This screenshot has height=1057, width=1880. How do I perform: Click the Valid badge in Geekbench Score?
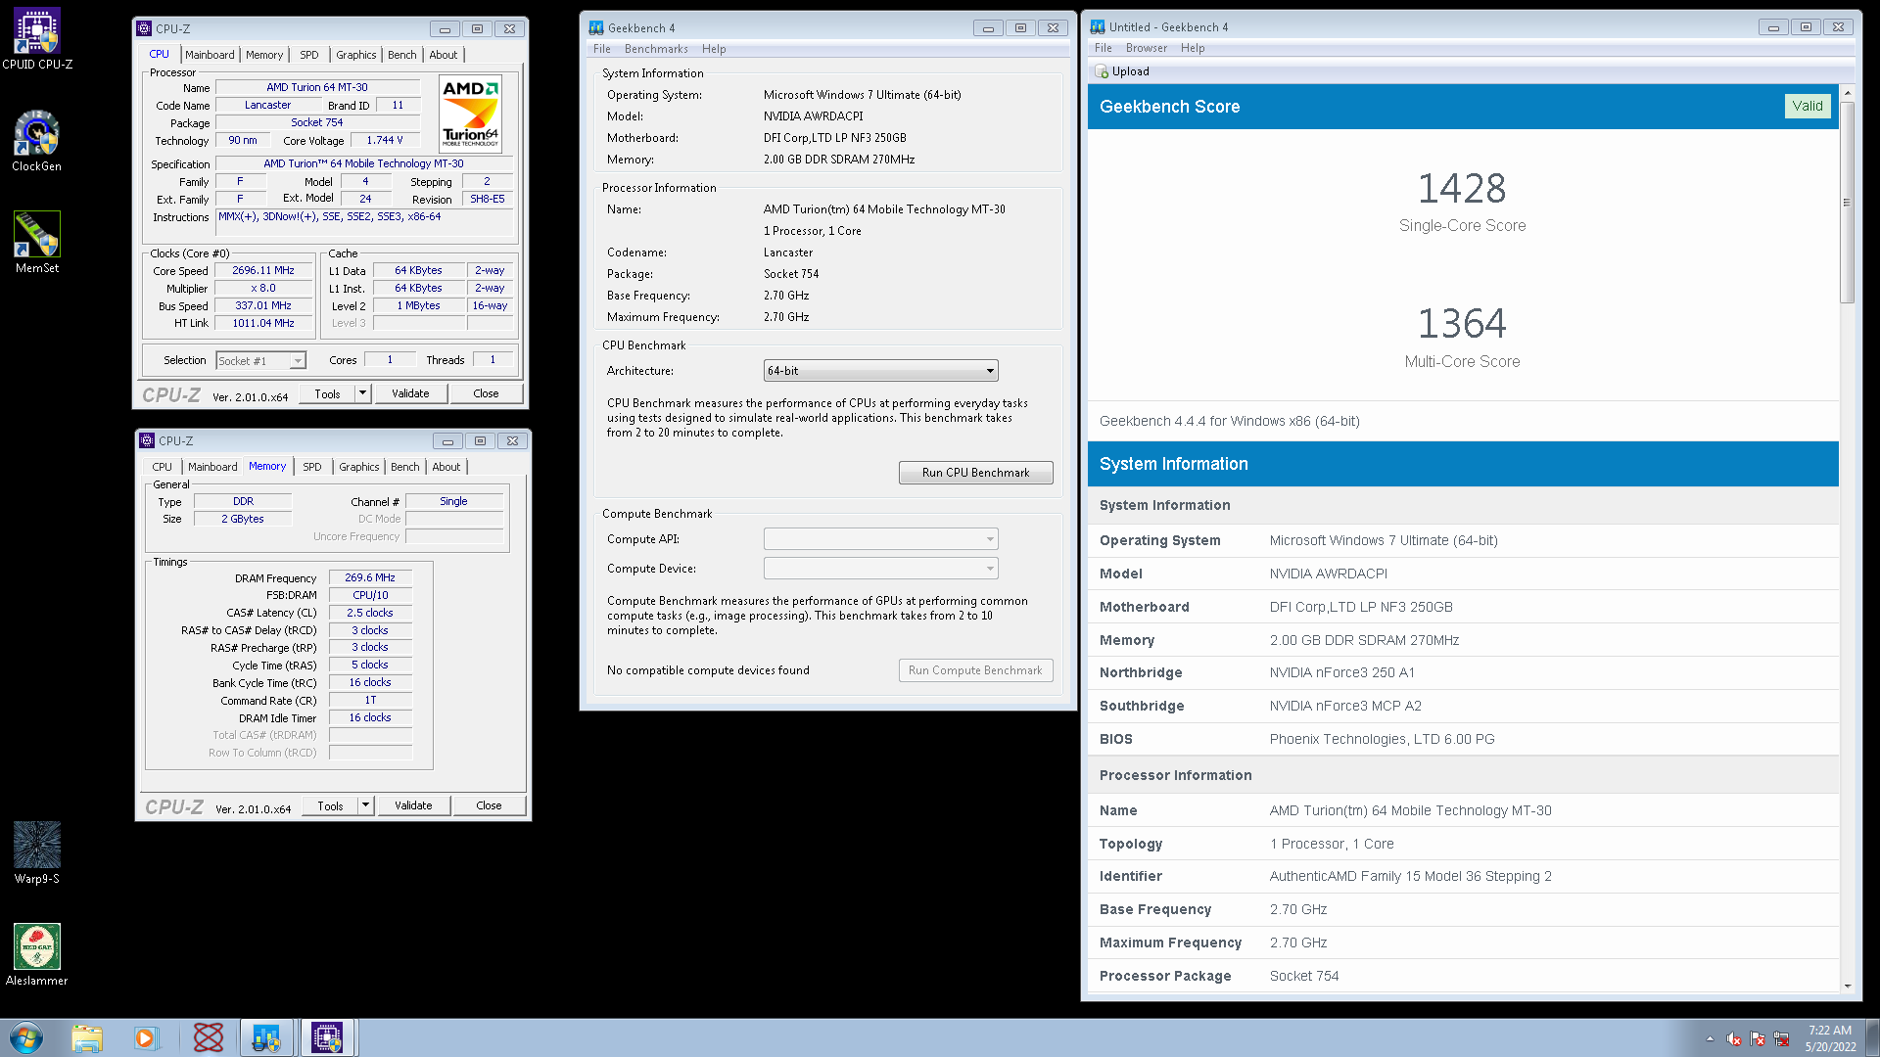(1807, 106)
